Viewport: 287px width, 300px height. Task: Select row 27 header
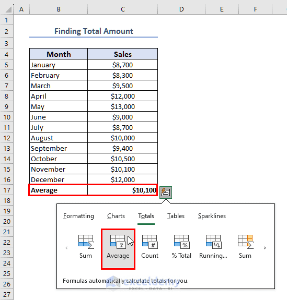coord(6,294)
